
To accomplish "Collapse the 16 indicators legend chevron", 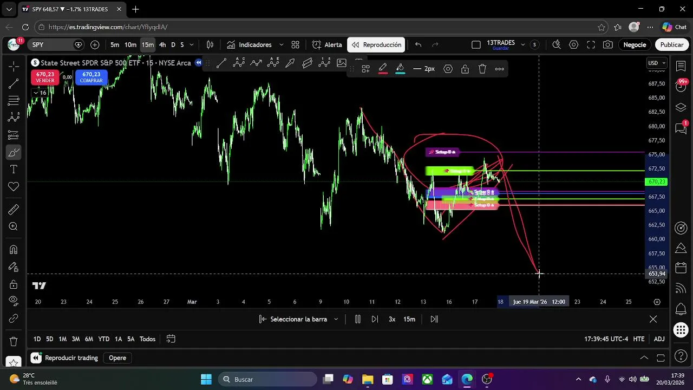I will click(x=40, y=93).
